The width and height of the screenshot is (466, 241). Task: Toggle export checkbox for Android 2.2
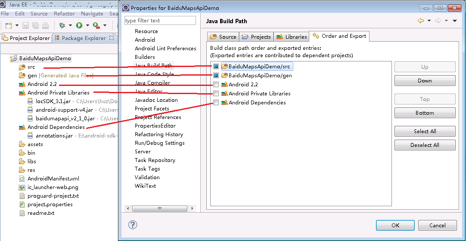click(x=216, y=85)
